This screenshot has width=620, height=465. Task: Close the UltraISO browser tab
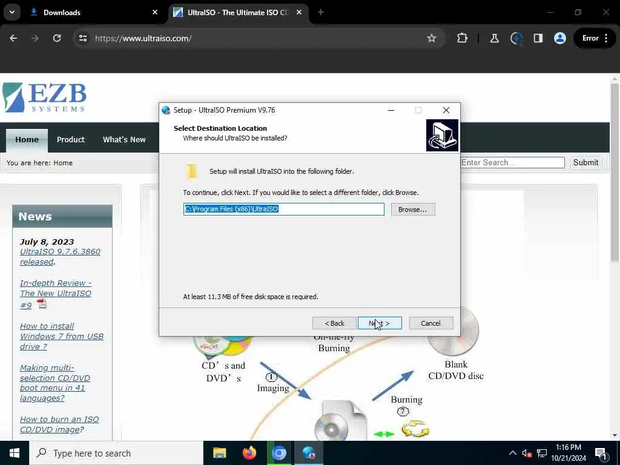click(299, 13)
